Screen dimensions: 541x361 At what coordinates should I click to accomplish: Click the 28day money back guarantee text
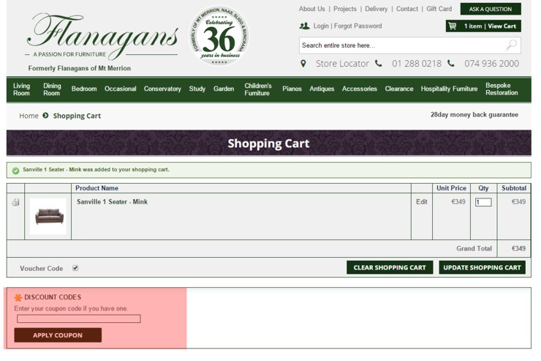(x=474, y=115)
